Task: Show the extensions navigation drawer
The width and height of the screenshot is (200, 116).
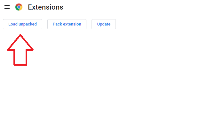Action: [x=7, y=7]
